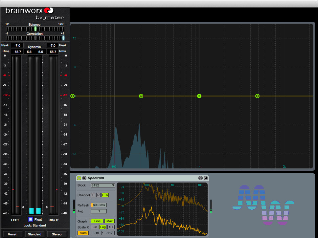Toggle the Spectrum device activator power button
The height and width of the screenshot is (238, 318).
(x=79, y=178)
